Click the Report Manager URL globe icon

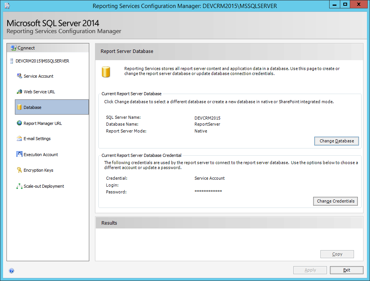[19, 123]
